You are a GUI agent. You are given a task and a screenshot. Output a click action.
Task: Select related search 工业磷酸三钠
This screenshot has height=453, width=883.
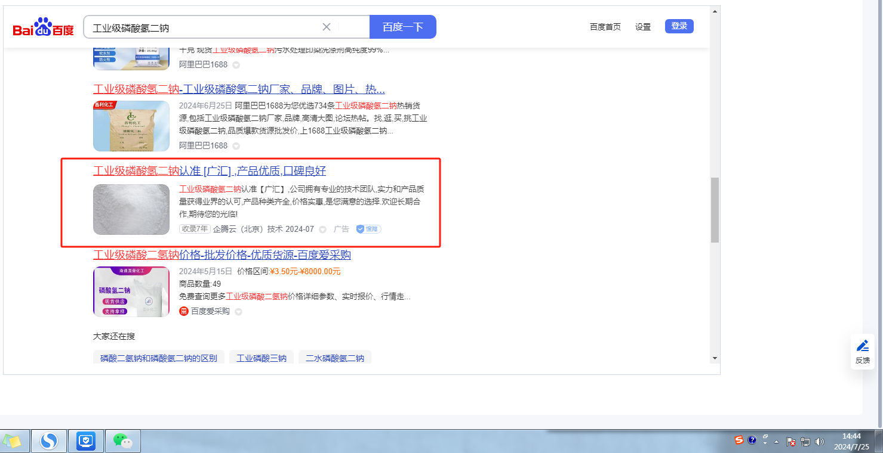pos(261,358)
